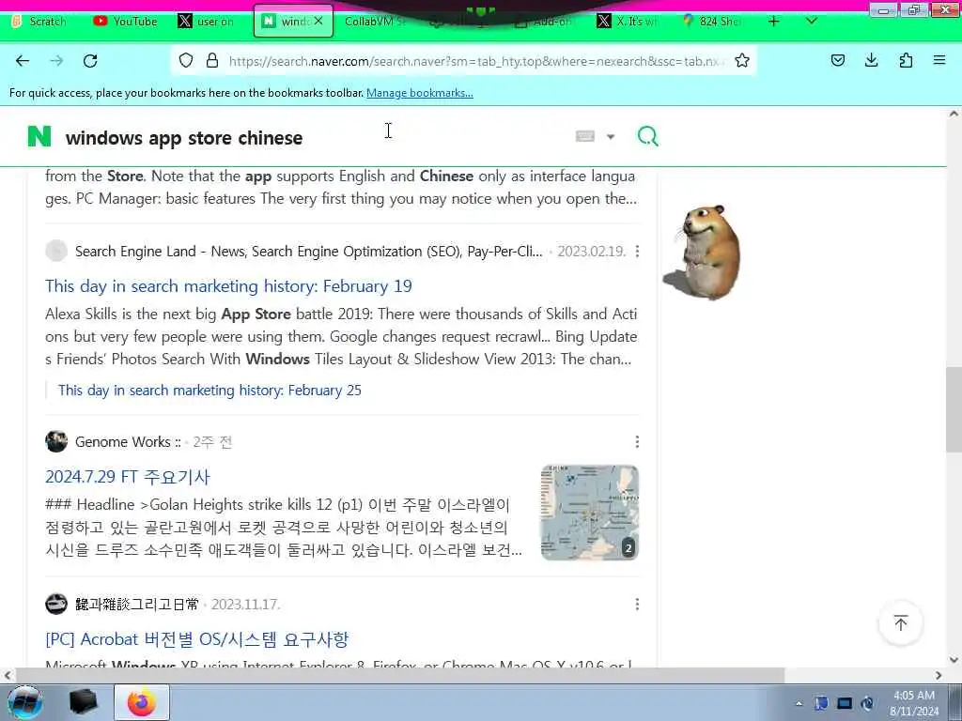
Task: Open the monitor tray icon
Action: (x=845, y=703)
